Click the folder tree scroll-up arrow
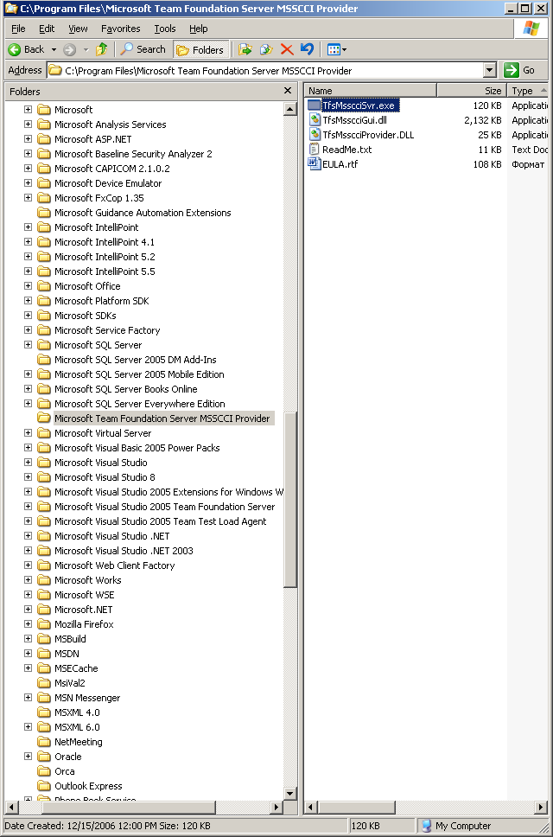Screen dimensions: 553x837 290,109
